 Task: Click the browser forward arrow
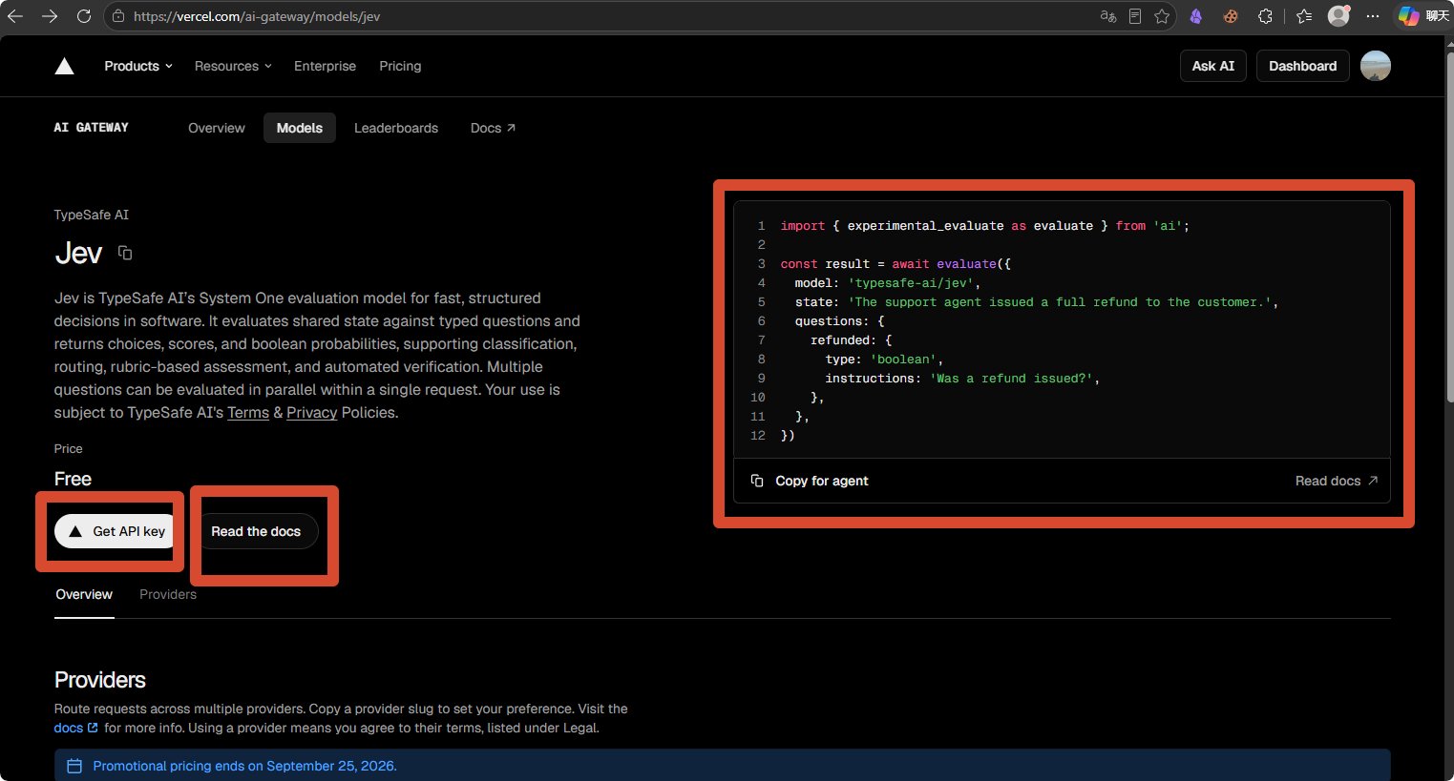click(50, 16)
